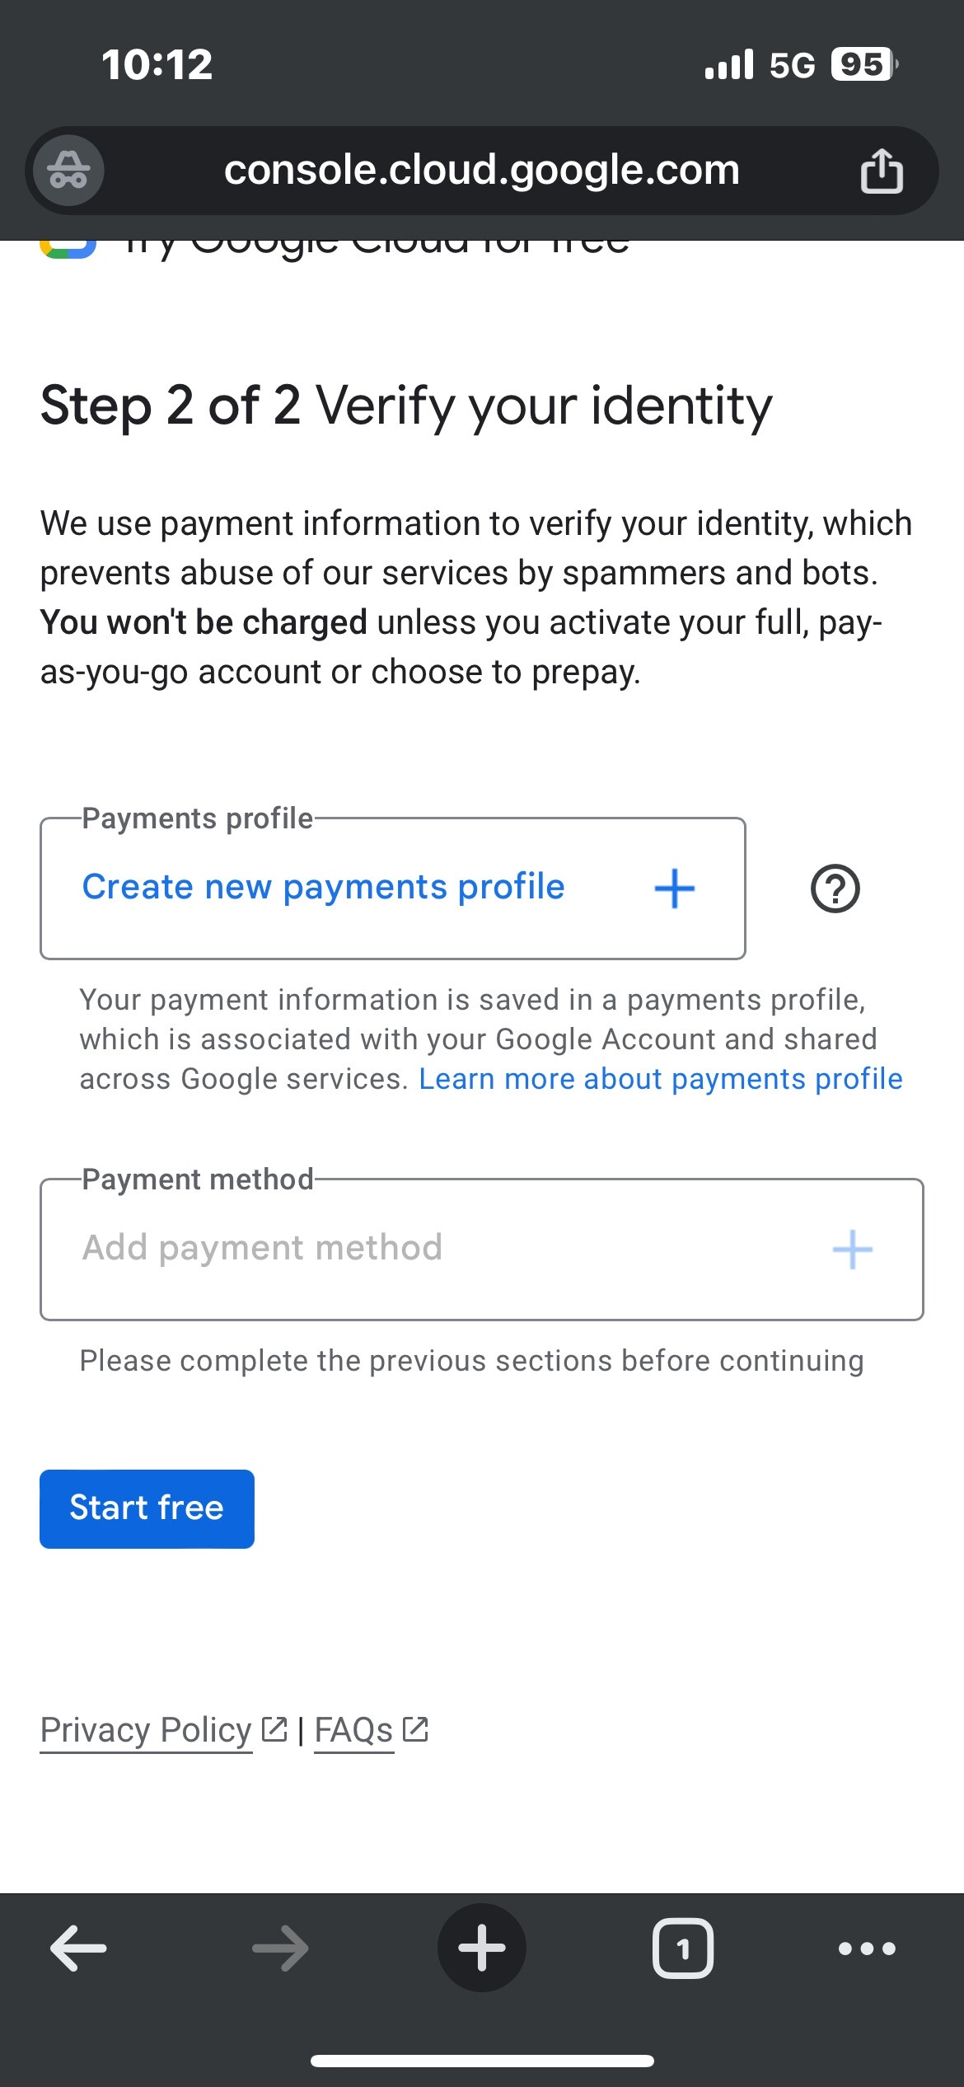Tap the iOS home indicator bar
964x2087 pixels.
coord(482,2061)
